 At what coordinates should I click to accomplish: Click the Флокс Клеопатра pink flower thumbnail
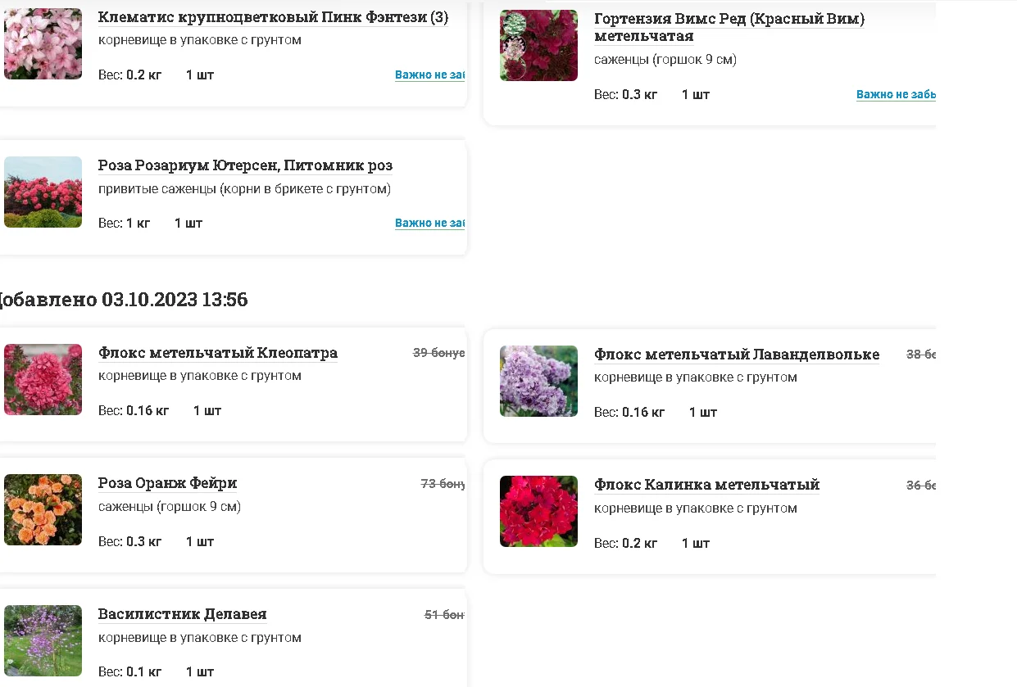click(43, 379)
